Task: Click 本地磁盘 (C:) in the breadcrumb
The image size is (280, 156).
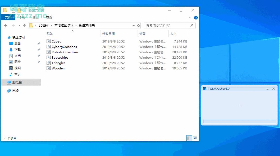Action: (x=64, y=25)
